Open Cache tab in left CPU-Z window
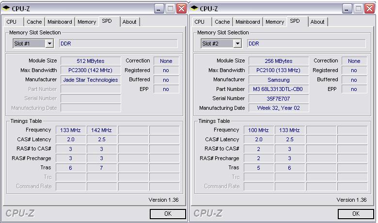 click(34, 22)
